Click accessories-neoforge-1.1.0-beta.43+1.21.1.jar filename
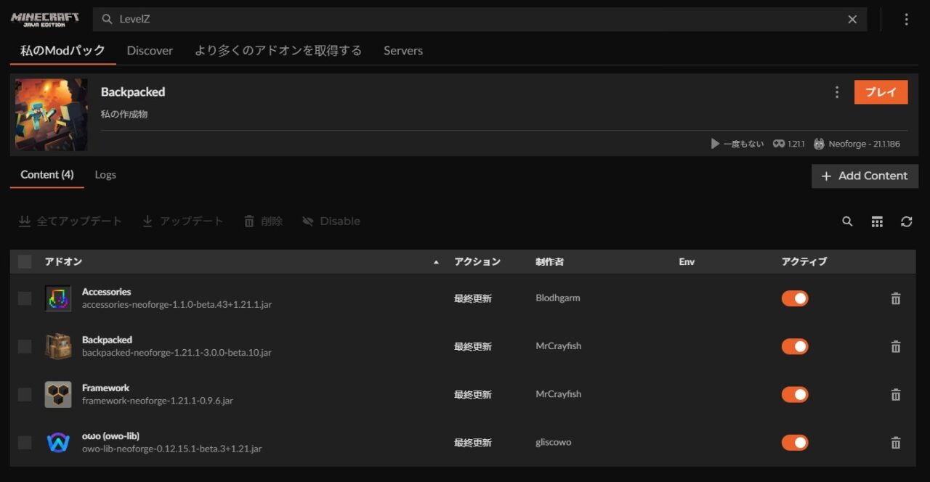930x482 pixels. (x=177, y=305)
